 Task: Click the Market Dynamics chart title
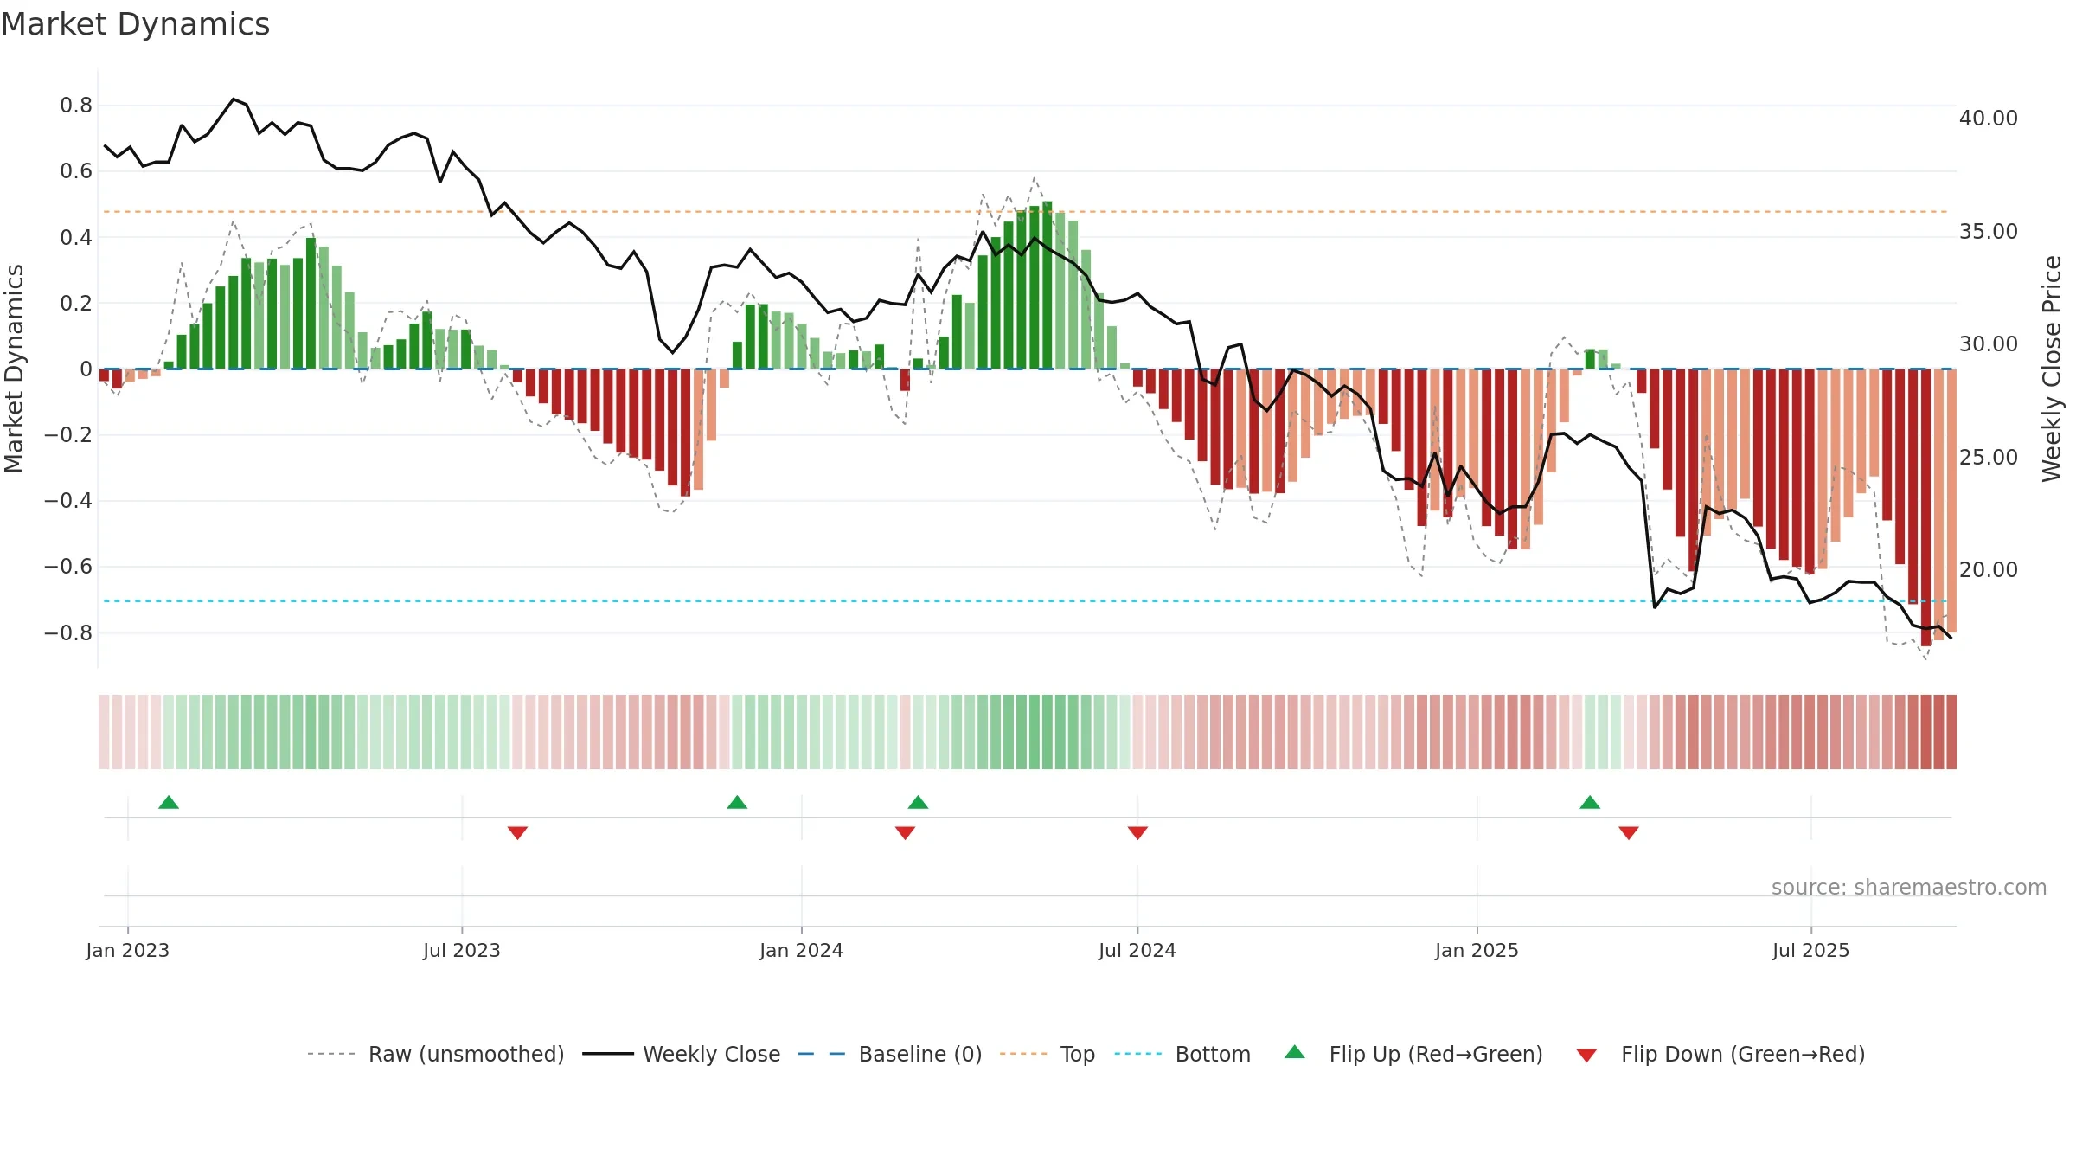[135, 24]
